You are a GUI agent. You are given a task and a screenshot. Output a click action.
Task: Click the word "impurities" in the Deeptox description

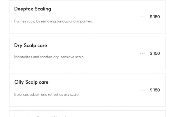pyautogui.click(x=84, y=21)
